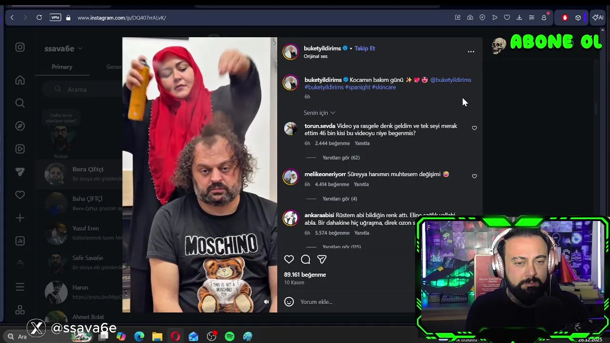Like the post with heart icon
This screenshot has width=610, height=343.
pos(289,259)
